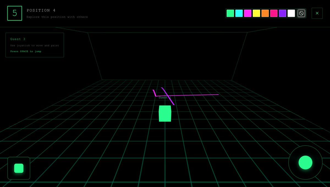Select the purple color swatch
The width and height of the screenshot is (330, 187).
click(282, 13)
